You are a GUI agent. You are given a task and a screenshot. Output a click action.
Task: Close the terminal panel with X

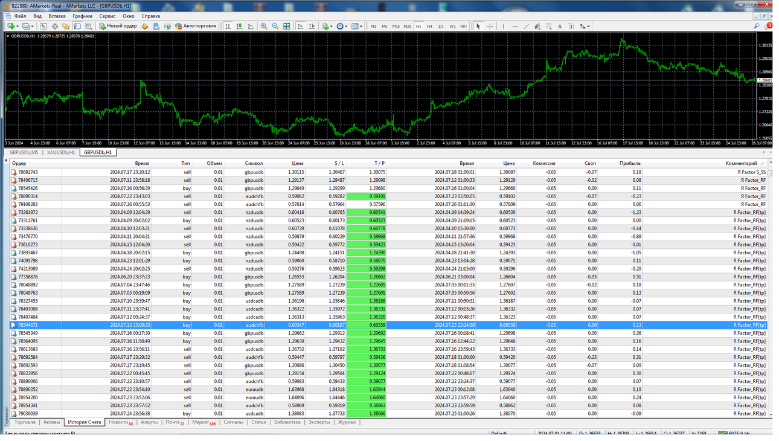point(6,161)
